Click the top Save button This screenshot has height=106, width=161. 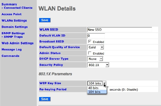pos(45,20)
